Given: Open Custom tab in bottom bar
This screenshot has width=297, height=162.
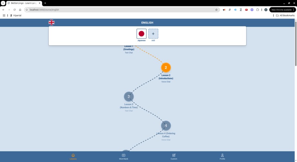Looking at the screenshot, I should click(x=174, y=157).
